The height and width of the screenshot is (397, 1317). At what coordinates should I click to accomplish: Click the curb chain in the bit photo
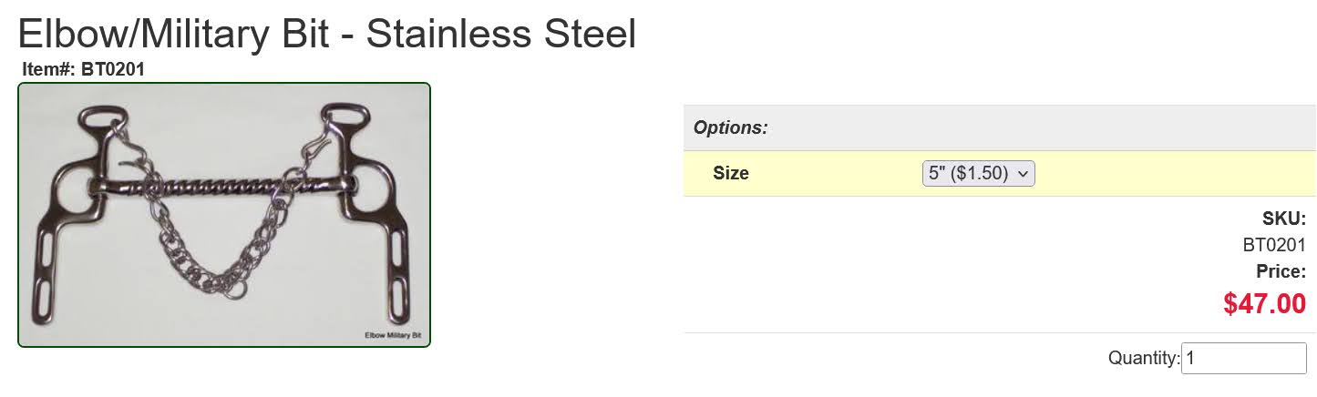[x=221, y=239]
